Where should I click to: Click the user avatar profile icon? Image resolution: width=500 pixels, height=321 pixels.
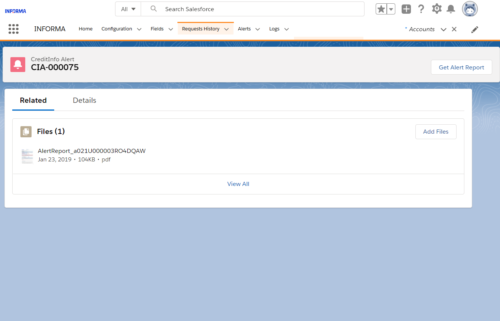pyautogui.click(x=470, y=9)
